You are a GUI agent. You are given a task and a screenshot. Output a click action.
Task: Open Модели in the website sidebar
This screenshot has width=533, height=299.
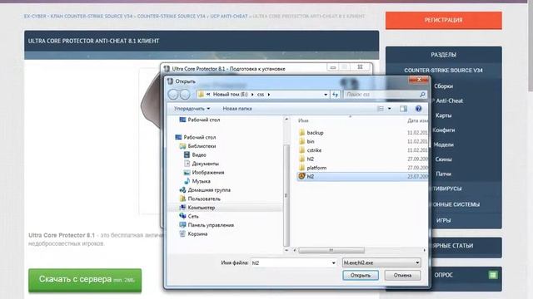[444, 145]
